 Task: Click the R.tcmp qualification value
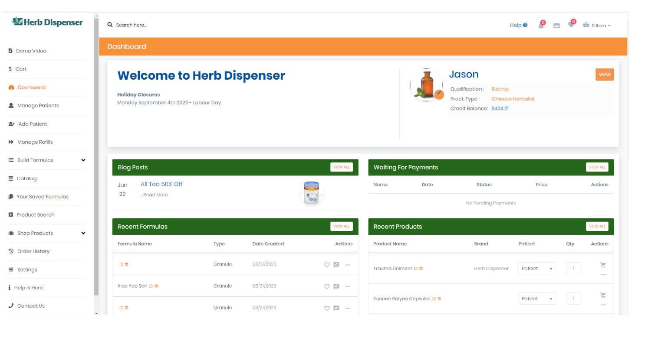pyautogui.click(x=500, y=89)
